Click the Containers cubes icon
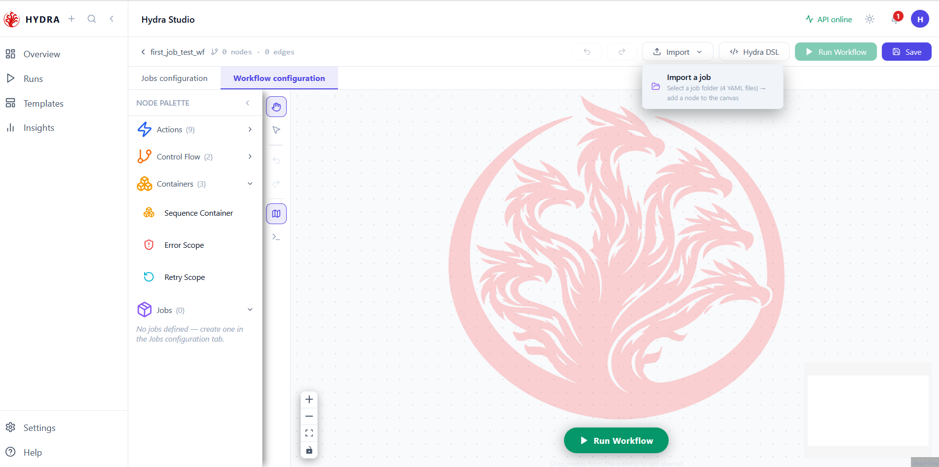The image size is (939, 467). (x=145, y=184)
